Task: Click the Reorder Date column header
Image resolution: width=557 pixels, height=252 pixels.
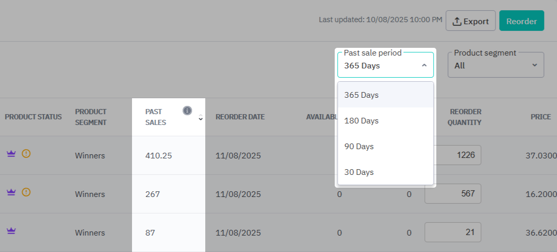Action: tap(240, 117)
